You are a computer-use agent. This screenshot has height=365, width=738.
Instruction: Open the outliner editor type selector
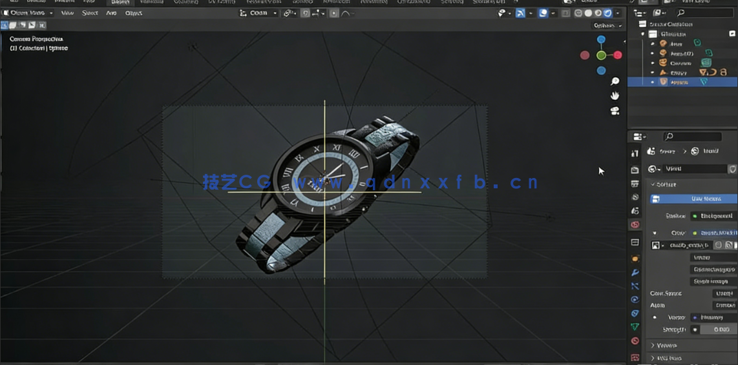[x=639, y=13]
